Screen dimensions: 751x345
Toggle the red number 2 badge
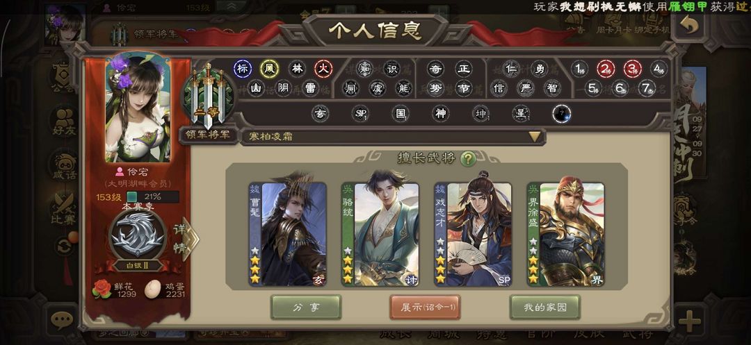click(606, 69)
